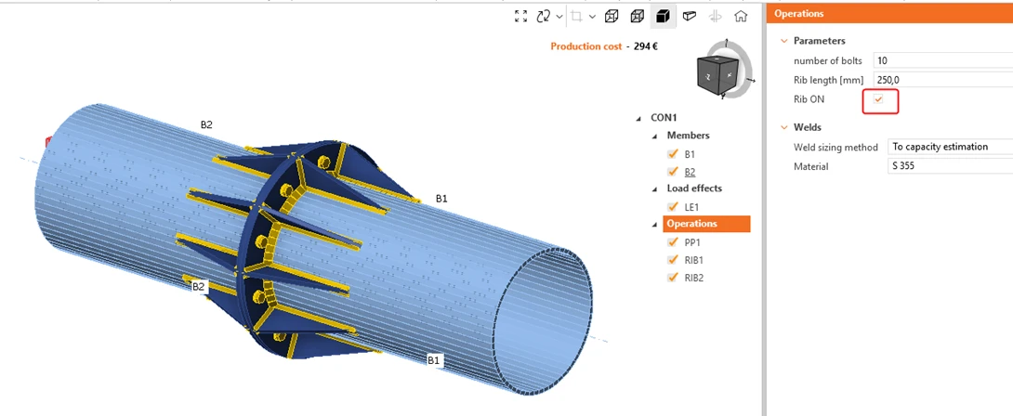Open dropdown arrow beside rotate icon
The width and height of the screenshot is (1013, 416).
point(559,17)
